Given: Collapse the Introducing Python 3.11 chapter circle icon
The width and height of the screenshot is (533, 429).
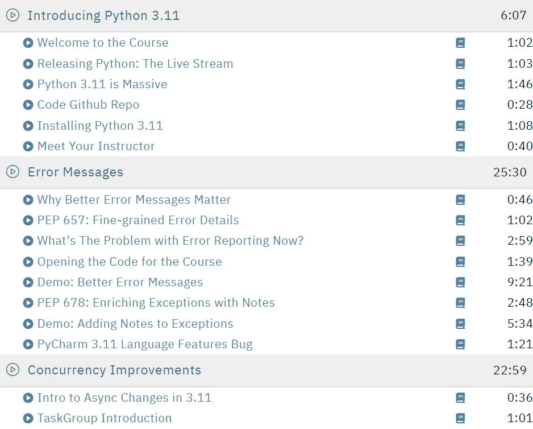Looking at the screenshot, I should click(13, 15).
